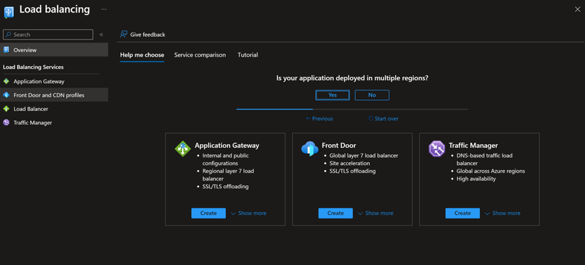Screen dimensions: 585x265
Task: Expand Show more on Traffic Manager card
Action: pos(503,213)
